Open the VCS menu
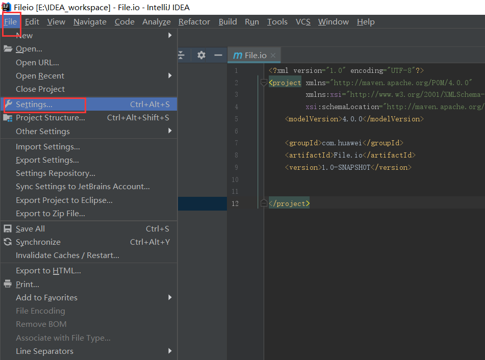 pyautogui.click(x=303, y=21)
